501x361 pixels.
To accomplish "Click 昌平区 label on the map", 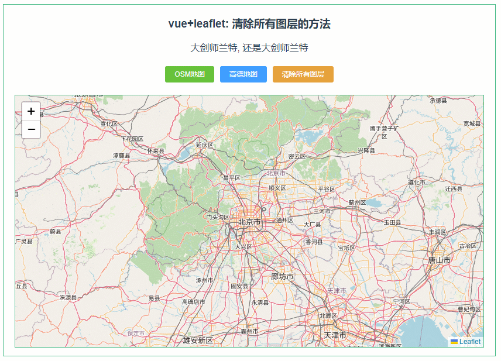I will pos(232,178).
